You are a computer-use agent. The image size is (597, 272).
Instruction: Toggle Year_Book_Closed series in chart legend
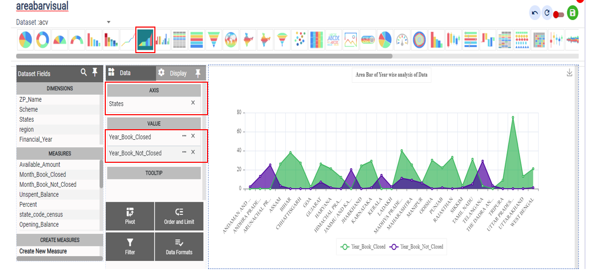[363, 246]
